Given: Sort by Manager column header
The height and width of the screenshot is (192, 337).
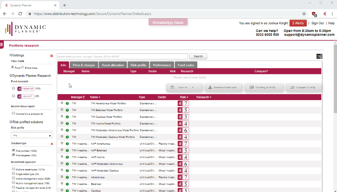Looking at the screenshot, I should pos(78,97).
